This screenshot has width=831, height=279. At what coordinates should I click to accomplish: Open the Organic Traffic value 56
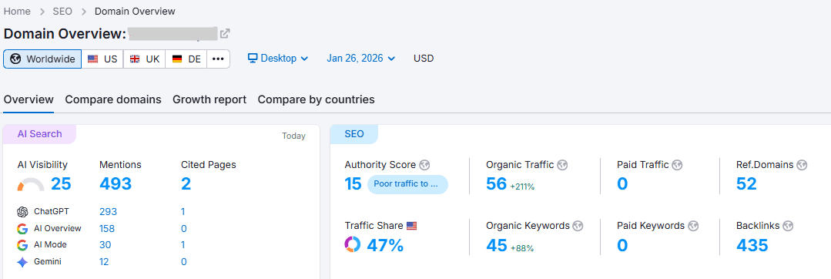pyautogui.click(x=497, y=184)
